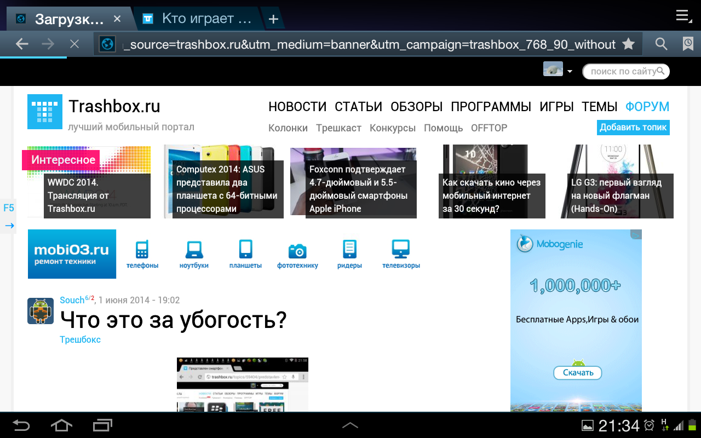This screenshot has width=701, height=438.
Task: Open the Трешкаст link
Action: (x=338, y=128)
